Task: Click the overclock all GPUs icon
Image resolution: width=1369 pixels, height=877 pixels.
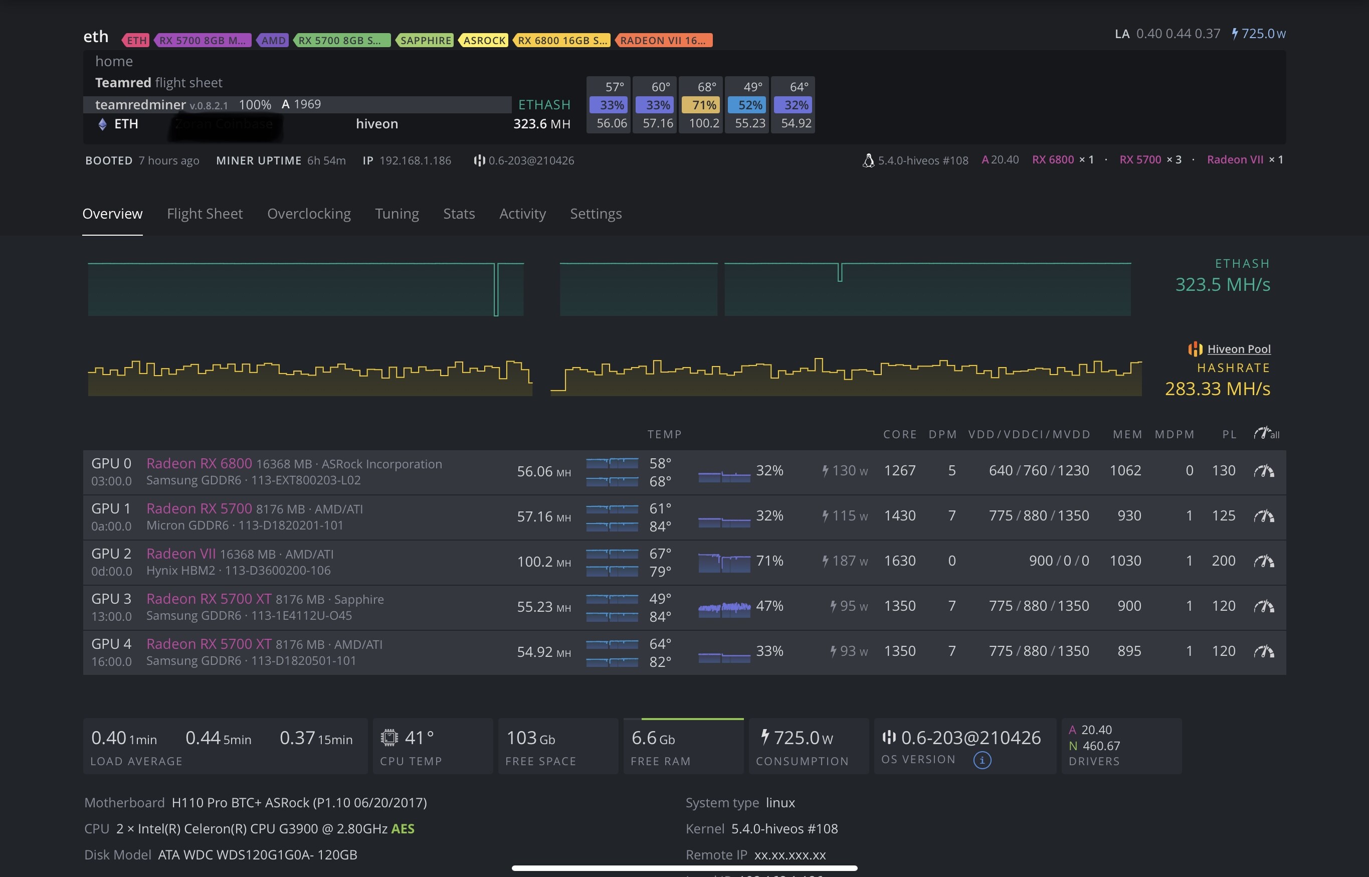Action: point(1267,433)
